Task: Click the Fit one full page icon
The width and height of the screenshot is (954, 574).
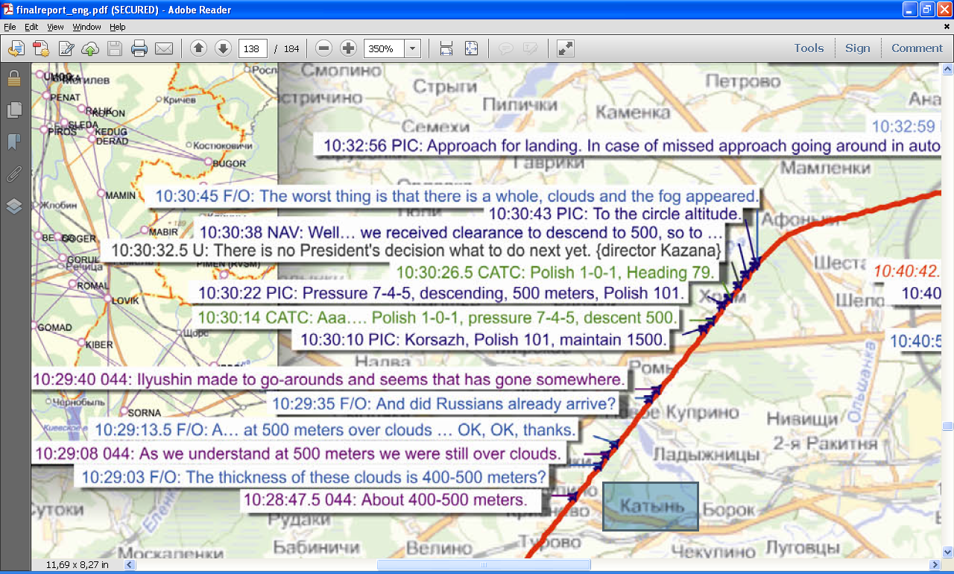Action: click(471, 48)
